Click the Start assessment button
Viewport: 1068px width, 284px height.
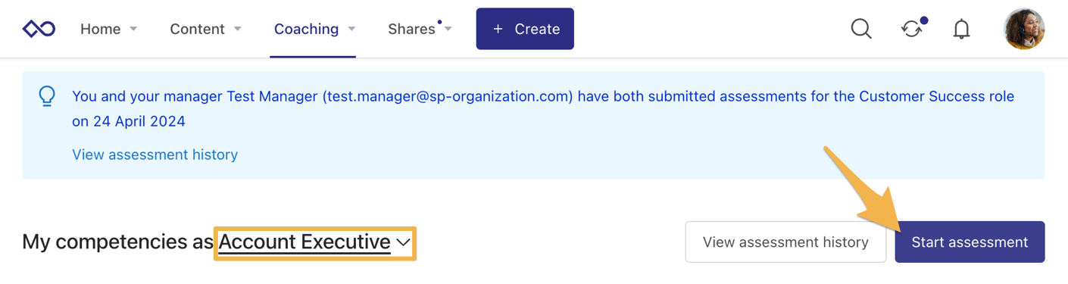[970, 242]
